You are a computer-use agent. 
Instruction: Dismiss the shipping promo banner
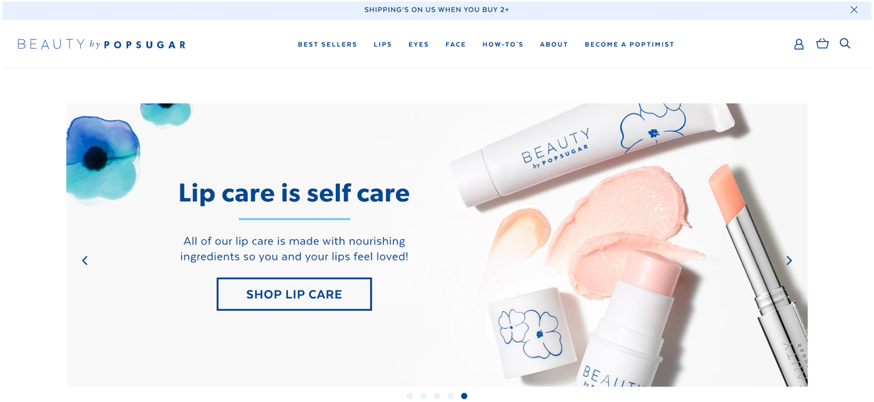pos(853,10)
